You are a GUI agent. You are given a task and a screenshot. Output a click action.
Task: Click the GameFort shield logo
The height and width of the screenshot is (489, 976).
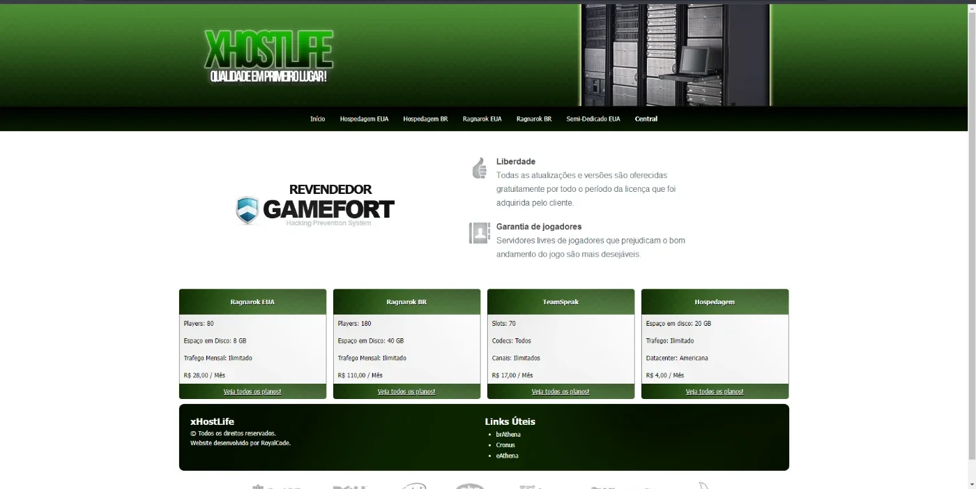pos(247,210)
